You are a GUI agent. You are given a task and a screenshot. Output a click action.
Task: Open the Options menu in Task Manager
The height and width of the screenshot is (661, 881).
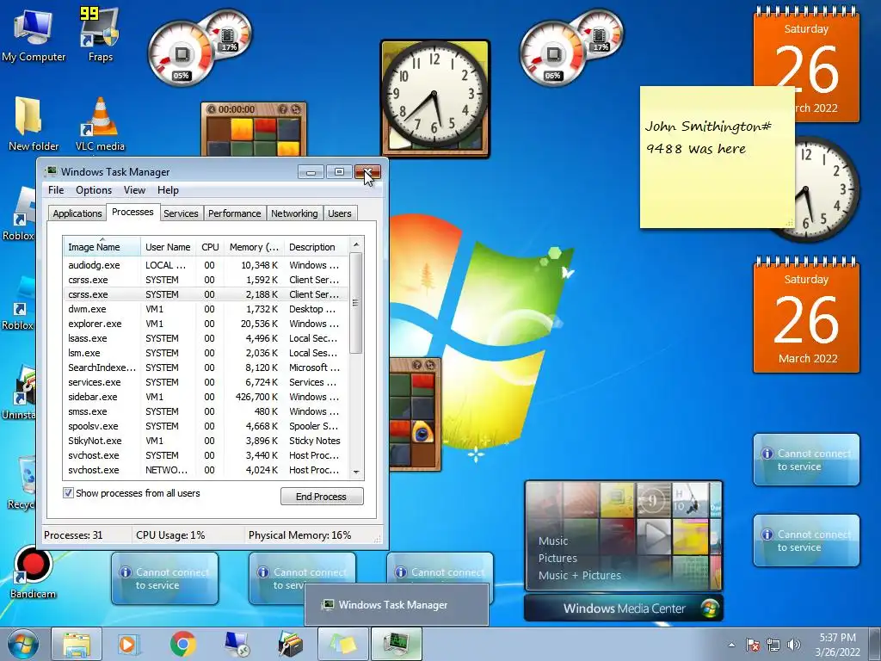point(94,190)
